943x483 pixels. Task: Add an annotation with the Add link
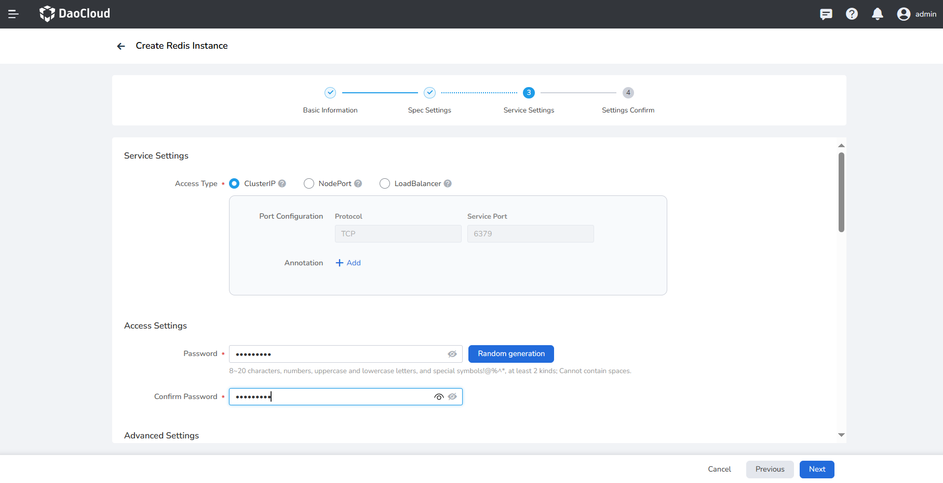(348, 263)
